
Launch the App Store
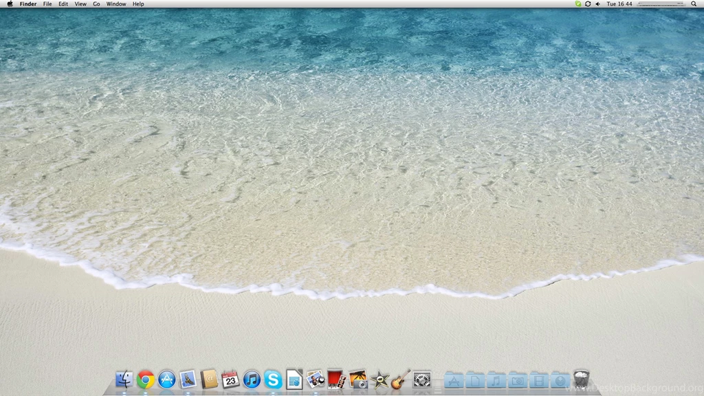[x=167, y=379]
